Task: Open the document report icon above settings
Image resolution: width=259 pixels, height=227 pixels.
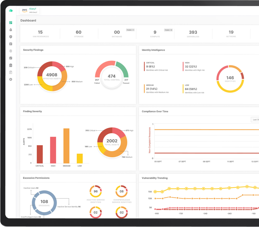Action: pos(11,72)
